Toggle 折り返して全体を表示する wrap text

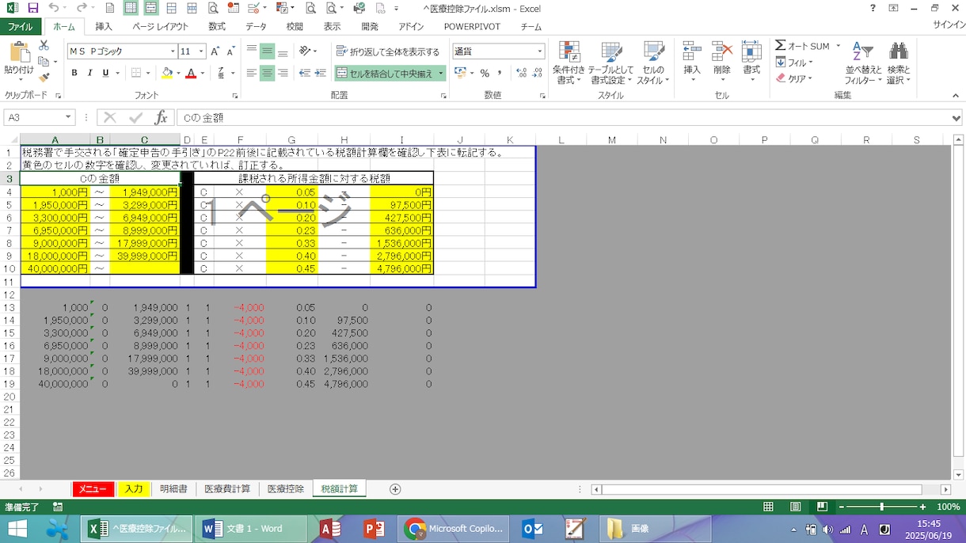tap(388, 51)
